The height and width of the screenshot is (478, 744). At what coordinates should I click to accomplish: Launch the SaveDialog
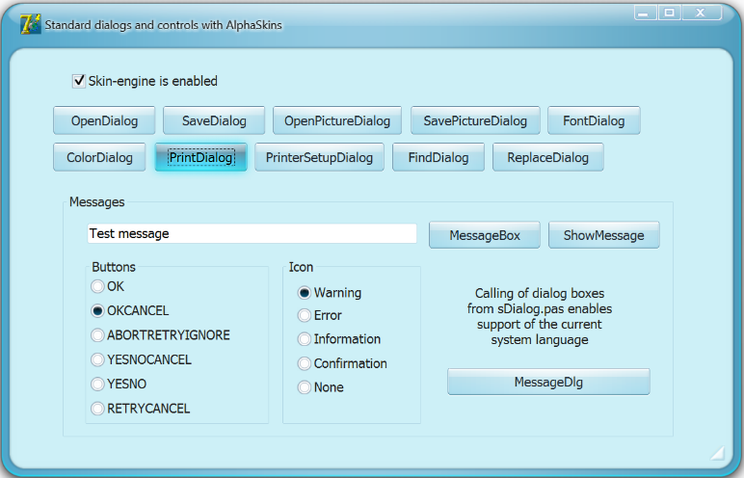pyautogui.click(x=214, y=121)
